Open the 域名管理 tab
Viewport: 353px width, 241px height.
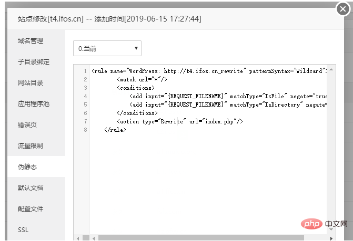point(31,41)
